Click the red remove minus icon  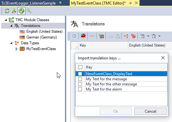pyautogui.click(x=92, y=36)
